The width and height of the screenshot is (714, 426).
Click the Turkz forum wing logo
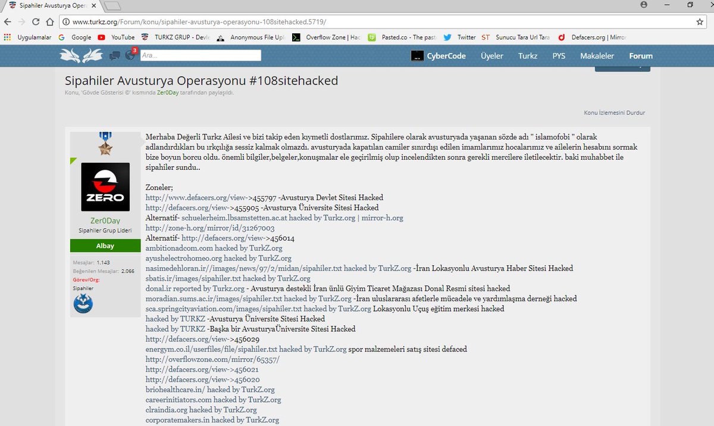pos(82,55)
